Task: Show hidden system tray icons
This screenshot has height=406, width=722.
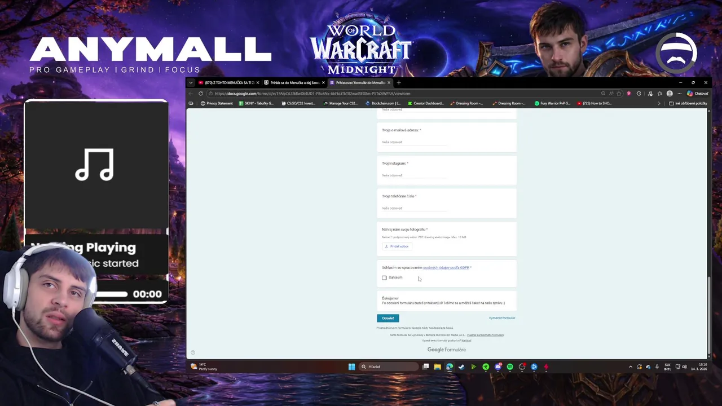Action: click(x=631, y=367)
